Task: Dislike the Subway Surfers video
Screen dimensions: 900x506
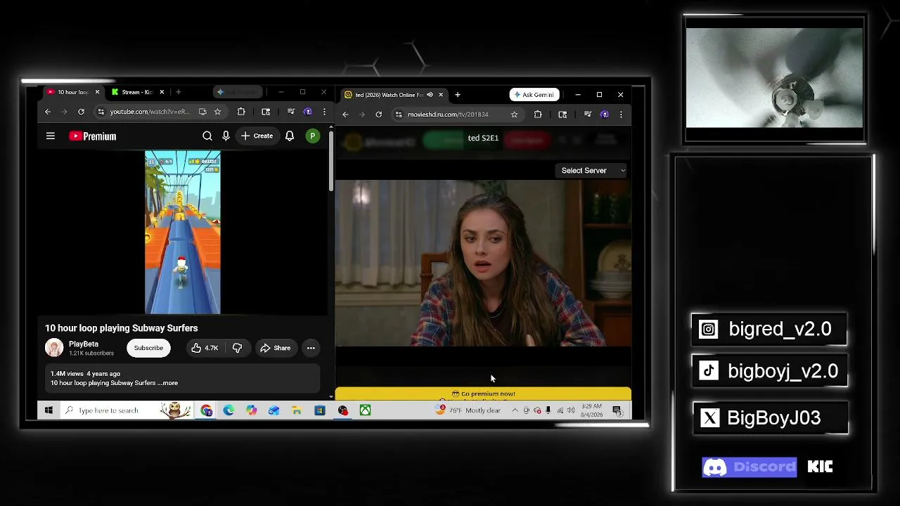Action: [237, 348]
